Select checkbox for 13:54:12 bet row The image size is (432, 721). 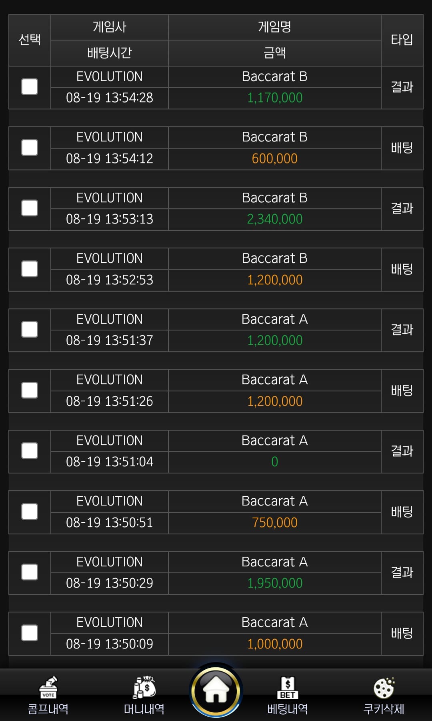click(30, 148)
